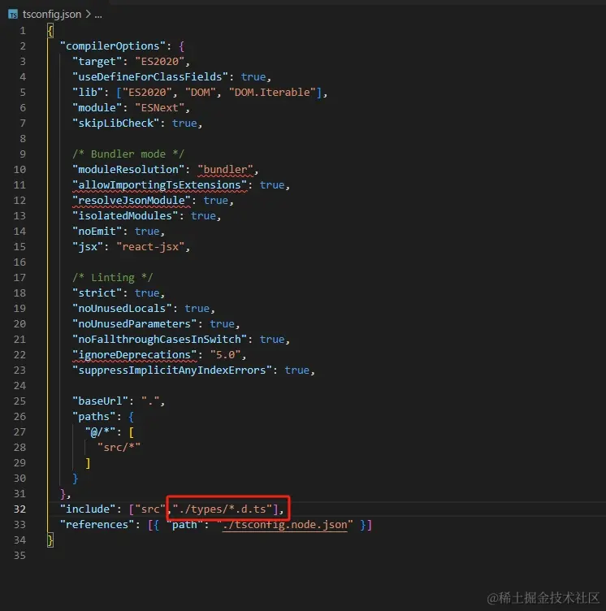The image size is (606, 611).
Task: Click the "noUnusedParameters" key
Action: [x=135, y=324]
